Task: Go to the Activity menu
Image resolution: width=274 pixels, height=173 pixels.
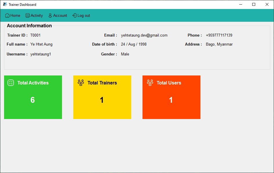Action: [x=37, y=16]
